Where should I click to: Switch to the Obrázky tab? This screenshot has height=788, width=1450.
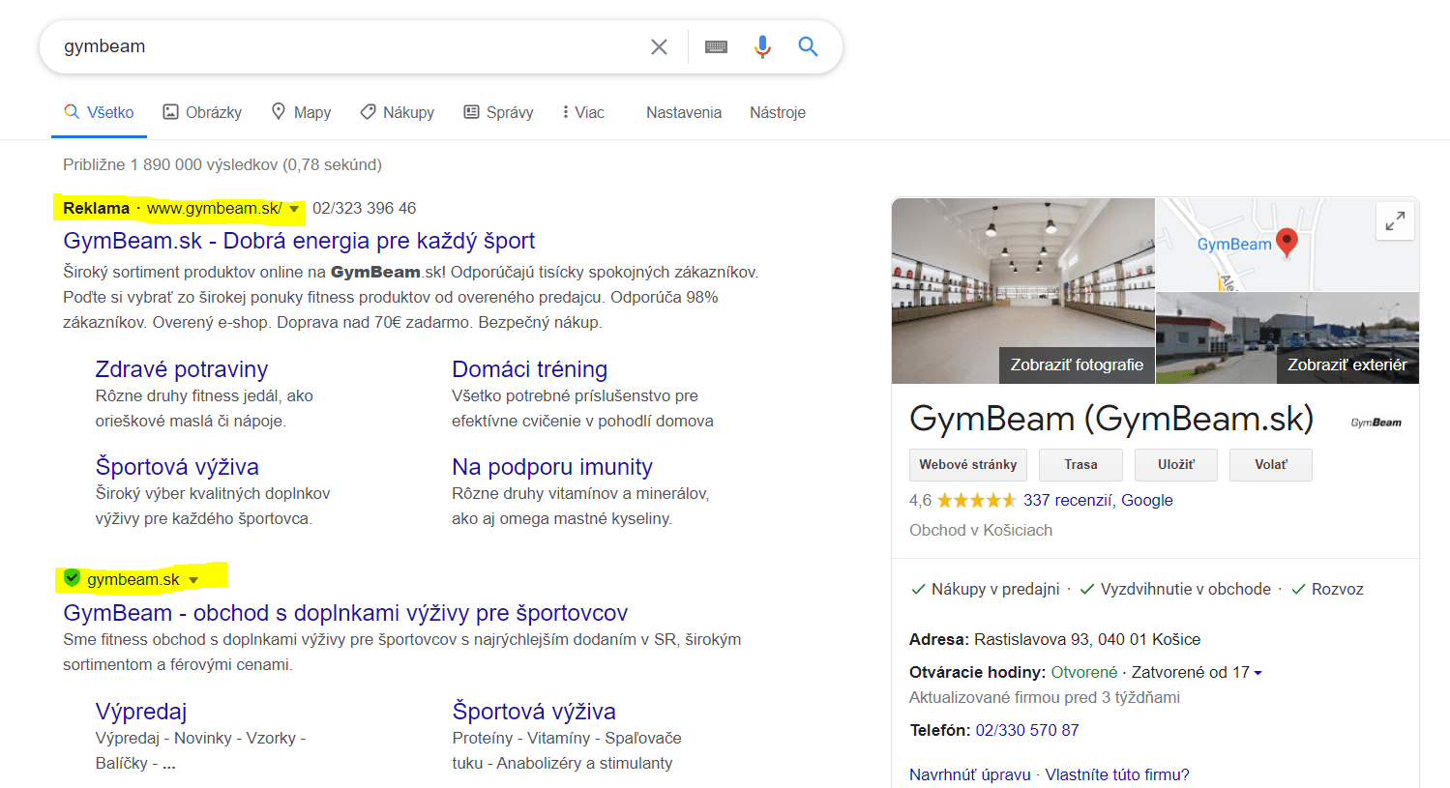point(202,112)
